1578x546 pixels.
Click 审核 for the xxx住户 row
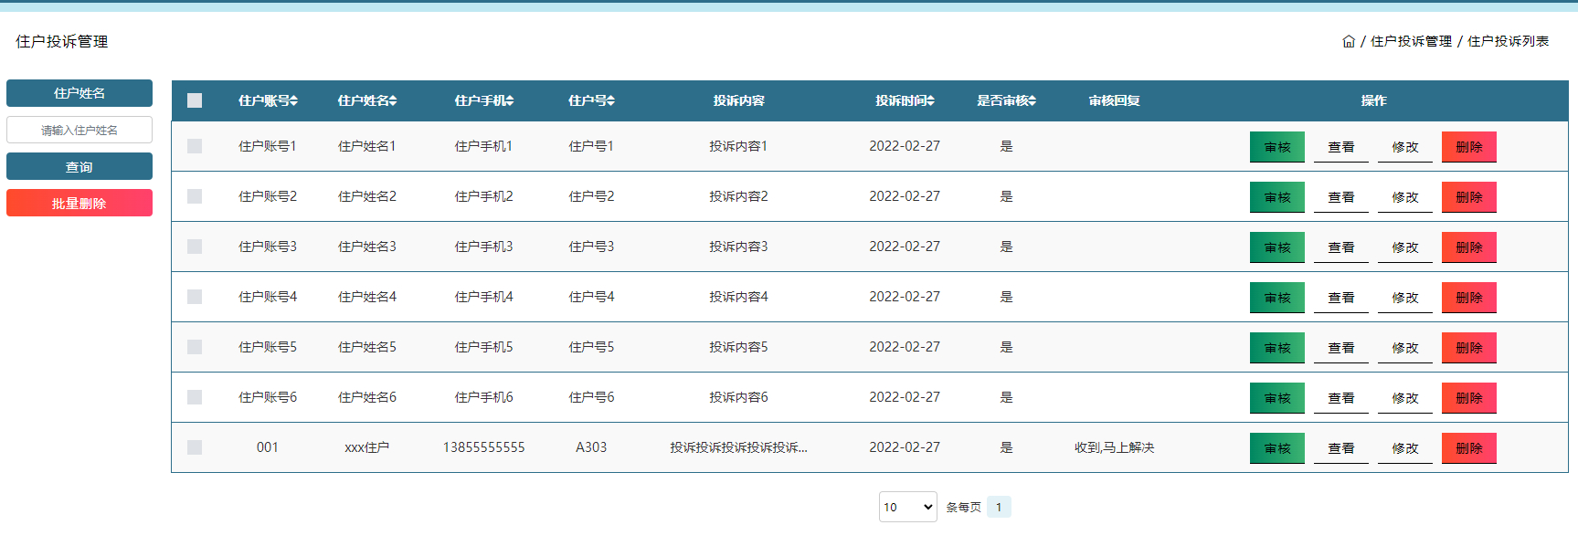pos(1277,448)
